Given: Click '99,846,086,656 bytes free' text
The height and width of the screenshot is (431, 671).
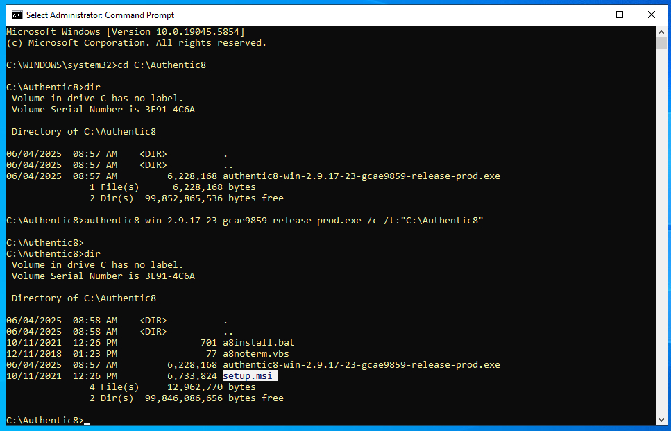Looking at the screenshot, I should click(x=214, y=398).
